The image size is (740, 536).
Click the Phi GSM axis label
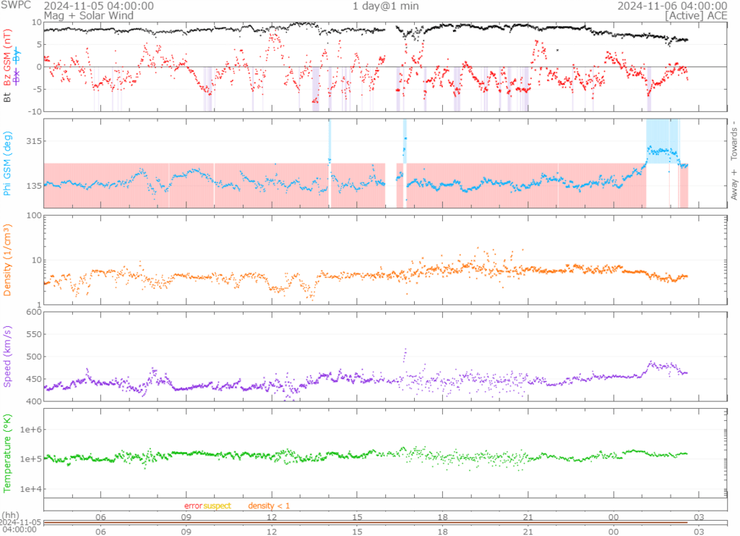coord(8,164)
